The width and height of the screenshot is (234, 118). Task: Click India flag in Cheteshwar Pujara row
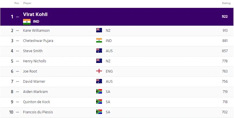[99, 40]
